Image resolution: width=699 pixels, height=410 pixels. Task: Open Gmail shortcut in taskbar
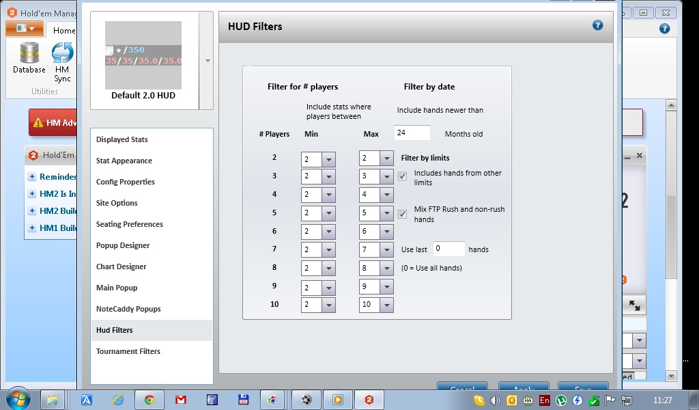pos(180,400)
